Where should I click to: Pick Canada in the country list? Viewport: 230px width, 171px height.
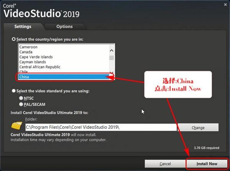64,52
